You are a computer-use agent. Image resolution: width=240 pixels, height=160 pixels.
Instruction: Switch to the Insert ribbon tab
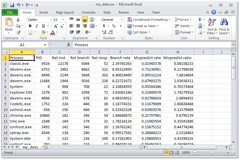tap(44, 12)
